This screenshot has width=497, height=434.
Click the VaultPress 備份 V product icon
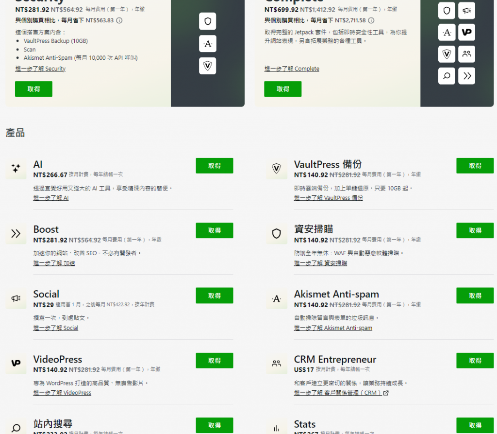coord(276,169)
